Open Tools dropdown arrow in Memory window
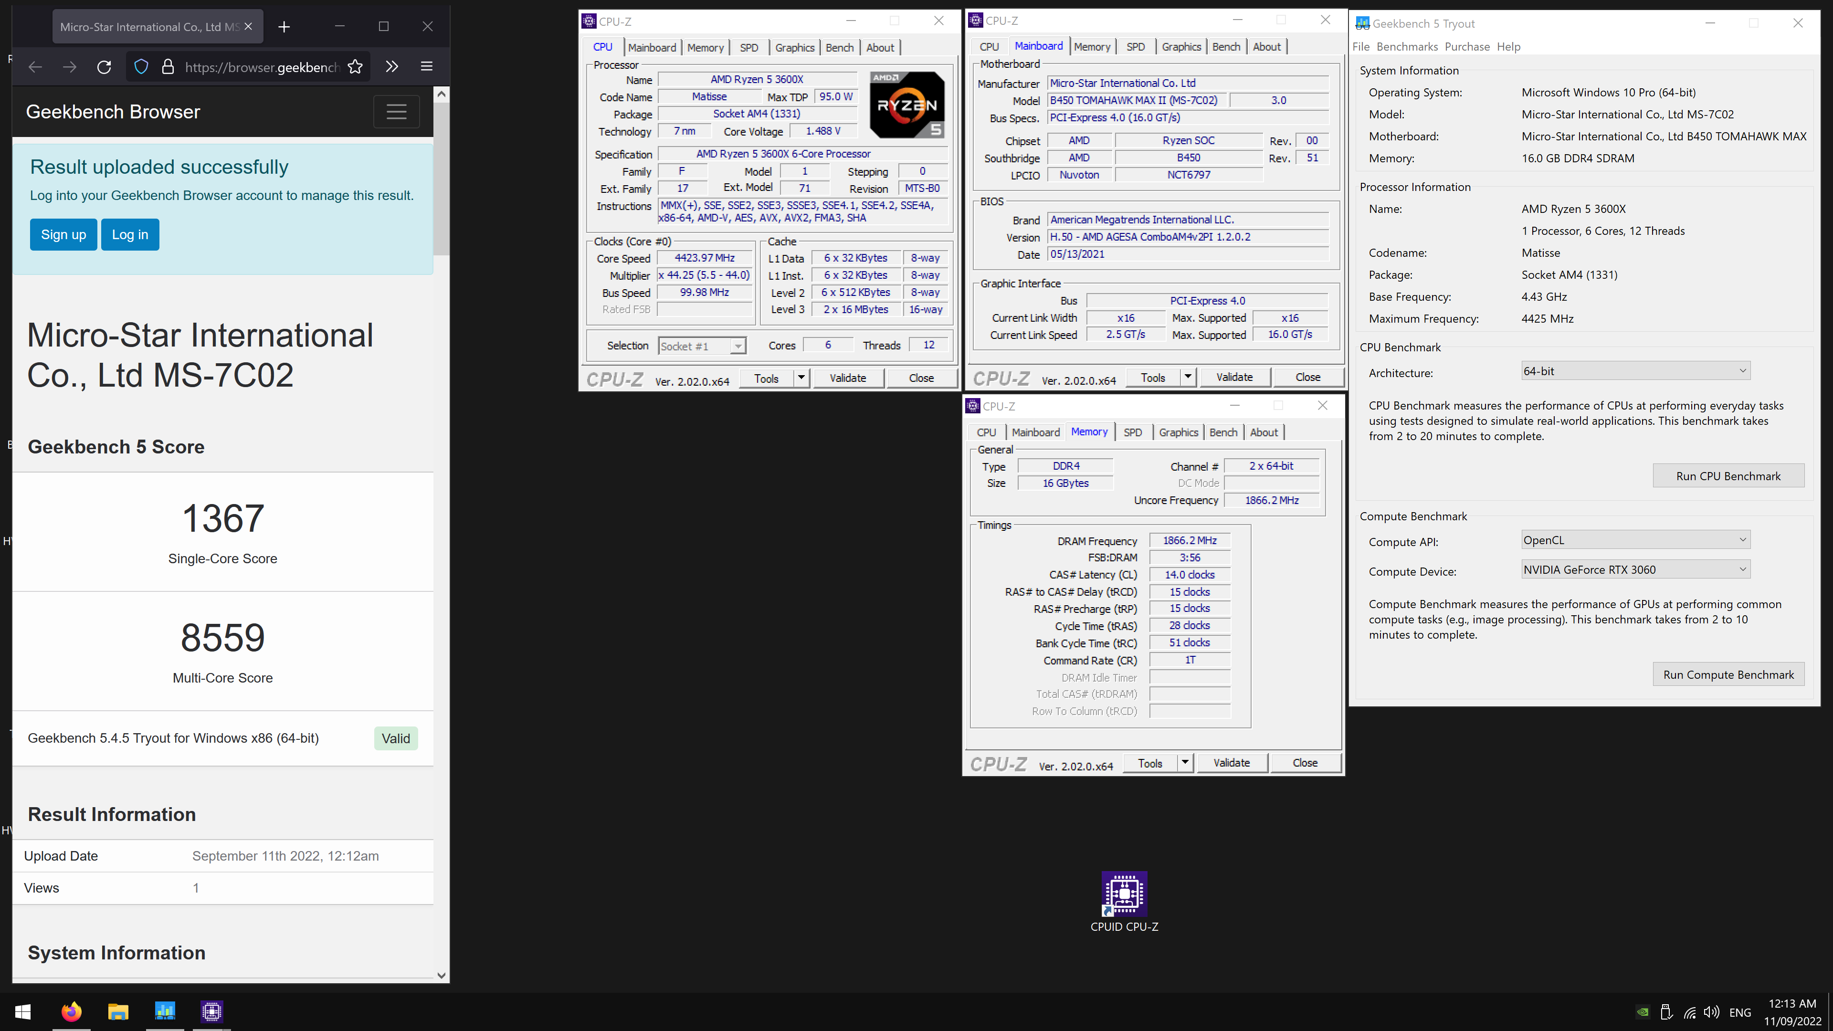This screenshot has height=1031, width=1833. 1185,763
